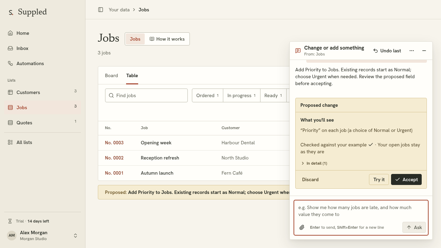Click Autumn launch job name

coord(157,173)
